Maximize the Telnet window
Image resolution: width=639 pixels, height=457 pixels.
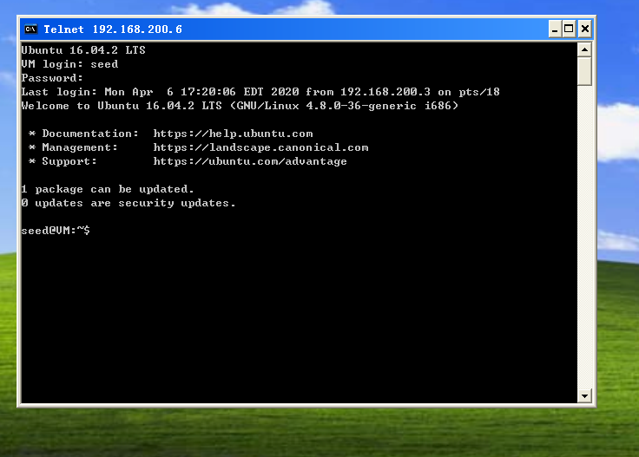[569, 29]
